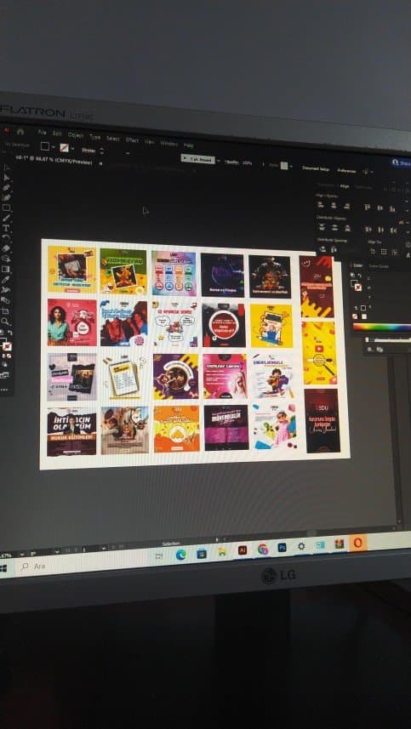The height and width of the screenshot is (729, 411).
Task: Swap fill and stroke in Color panel
Action: (360, 276)
